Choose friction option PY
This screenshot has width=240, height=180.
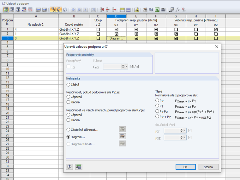click(157, 100)
